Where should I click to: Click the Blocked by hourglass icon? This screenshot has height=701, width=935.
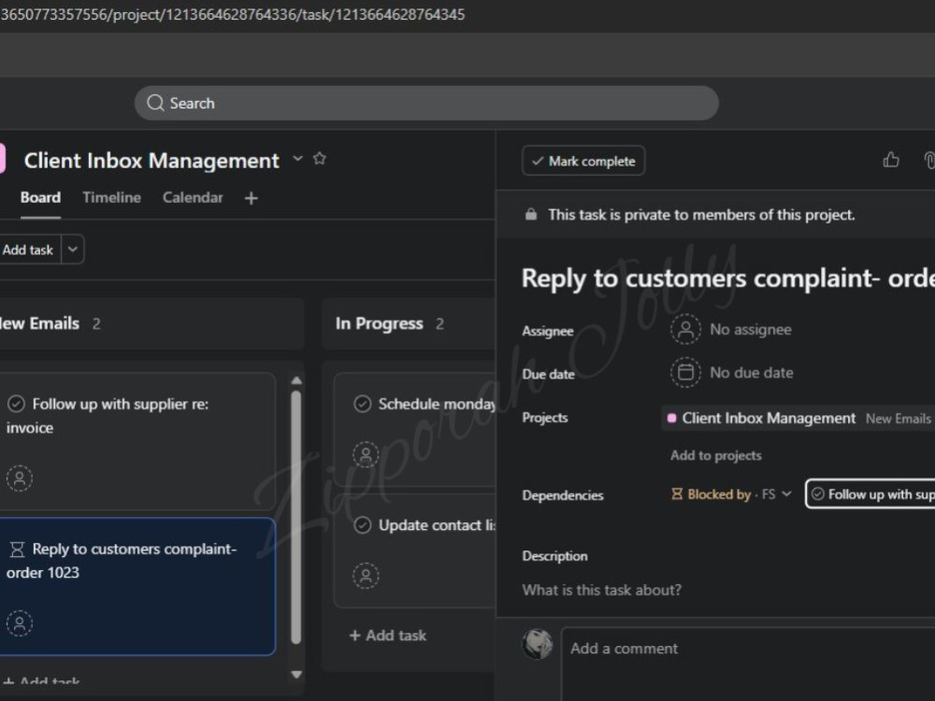[x=677, y=494]
